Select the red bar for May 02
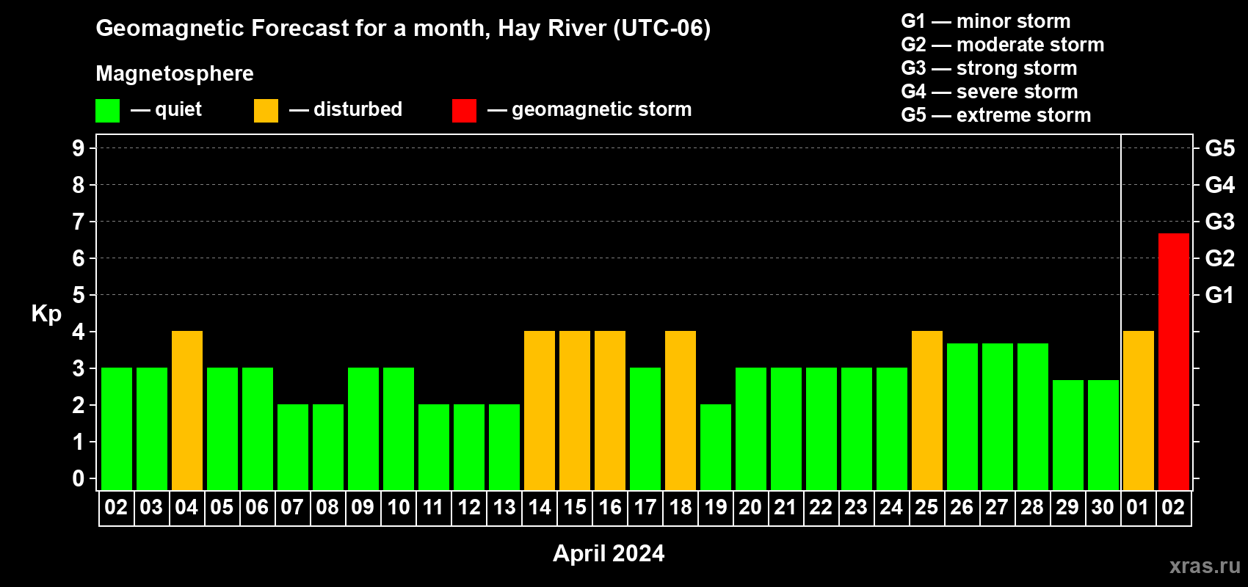The height and width of the screenshot is (587, 1248). tap(1173, 362)
